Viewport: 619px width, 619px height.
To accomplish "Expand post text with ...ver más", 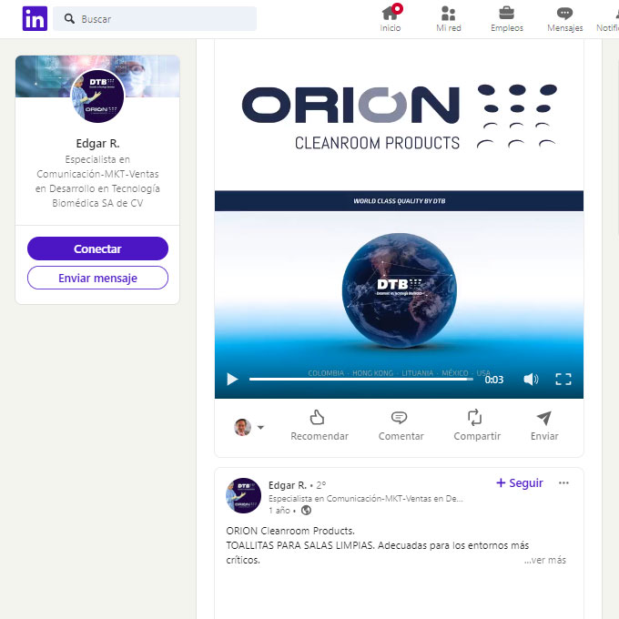I will point(544,560).
